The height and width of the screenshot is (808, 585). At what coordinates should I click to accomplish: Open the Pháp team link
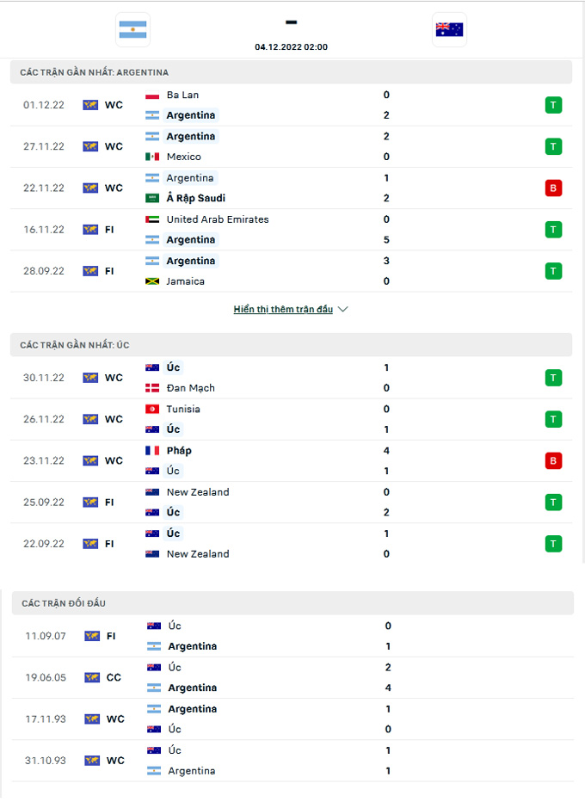(179, 450)
